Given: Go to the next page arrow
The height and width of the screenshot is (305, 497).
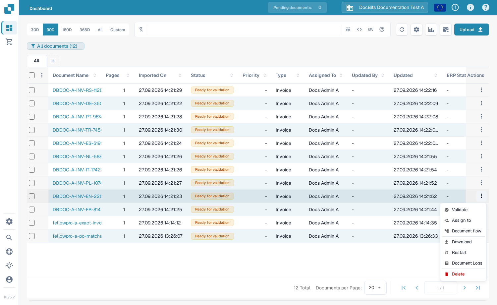Looking at the screenshot, I should click(465, 288).
